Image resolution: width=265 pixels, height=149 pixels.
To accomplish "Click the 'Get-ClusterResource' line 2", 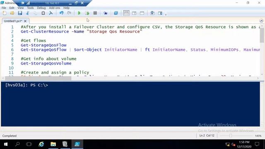I will coord(82,31).
